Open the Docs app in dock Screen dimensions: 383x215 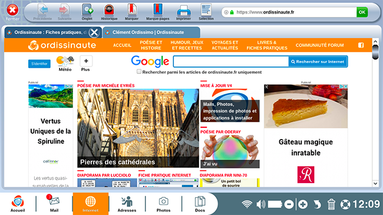tap(200, 204)
